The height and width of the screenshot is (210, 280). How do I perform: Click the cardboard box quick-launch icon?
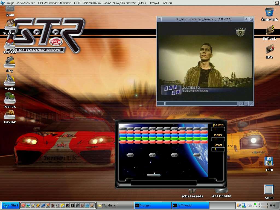92,205
